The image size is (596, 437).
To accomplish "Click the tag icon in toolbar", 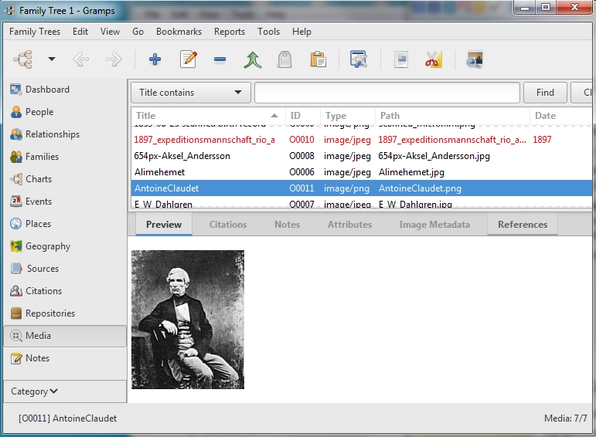I will tap(284, 59).
